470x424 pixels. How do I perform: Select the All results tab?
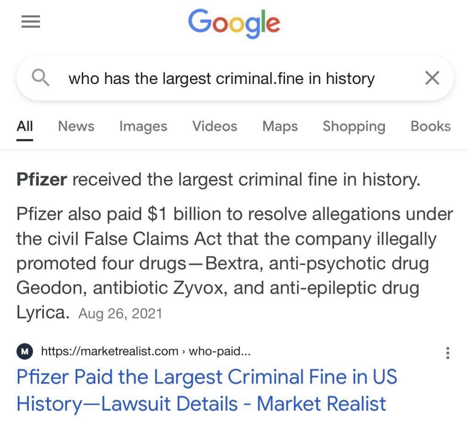click(25, 126)
